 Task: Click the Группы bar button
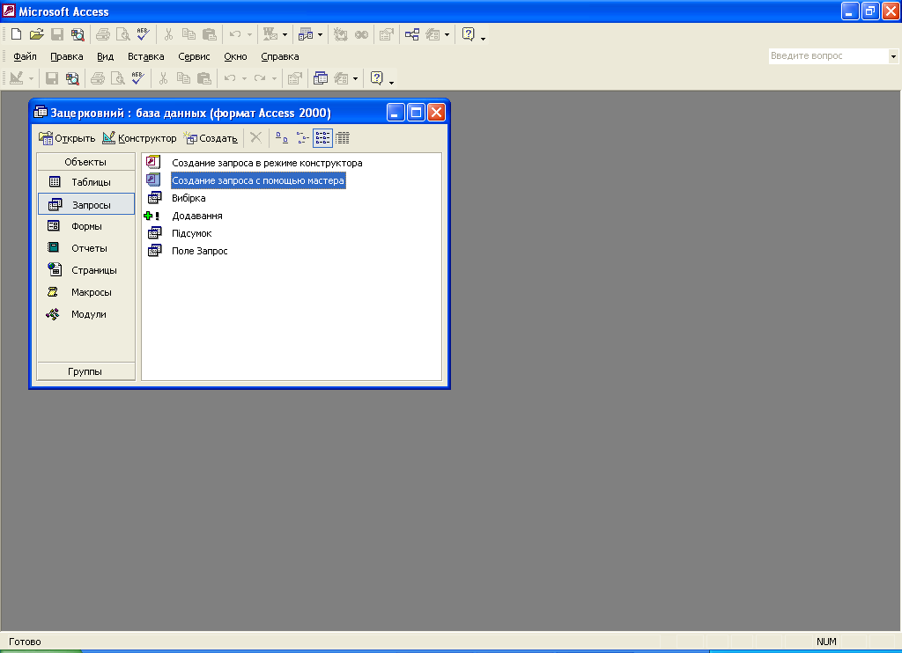[x=85, y=371]
